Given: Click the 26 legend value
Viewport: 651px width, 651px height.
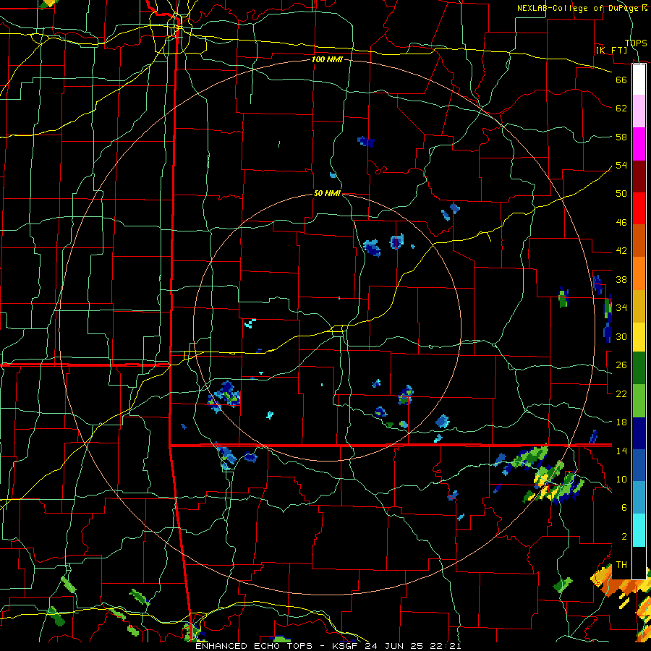Looking at the screenshot, I should click(621, 365).
